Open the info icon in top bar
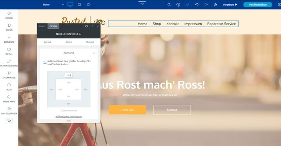 pos(178,5)
